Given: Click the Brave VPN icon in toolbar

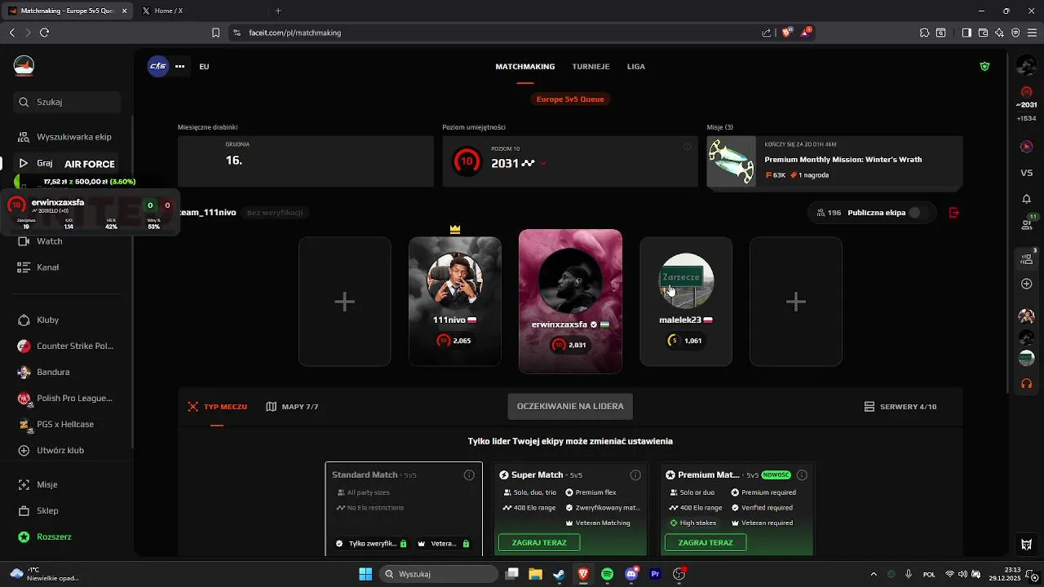Looking at the screenshot, I should tap(1015, 33).
